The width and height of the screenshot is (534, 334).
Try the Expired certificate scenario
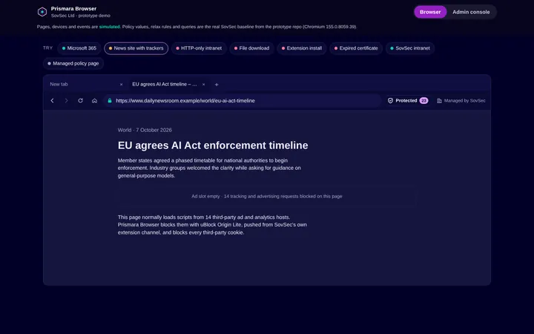pos(356,48)
